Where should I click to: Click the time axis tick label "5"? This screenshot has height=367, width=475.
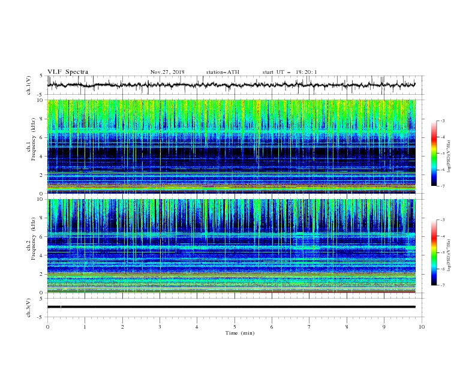(x=235, y=327)
